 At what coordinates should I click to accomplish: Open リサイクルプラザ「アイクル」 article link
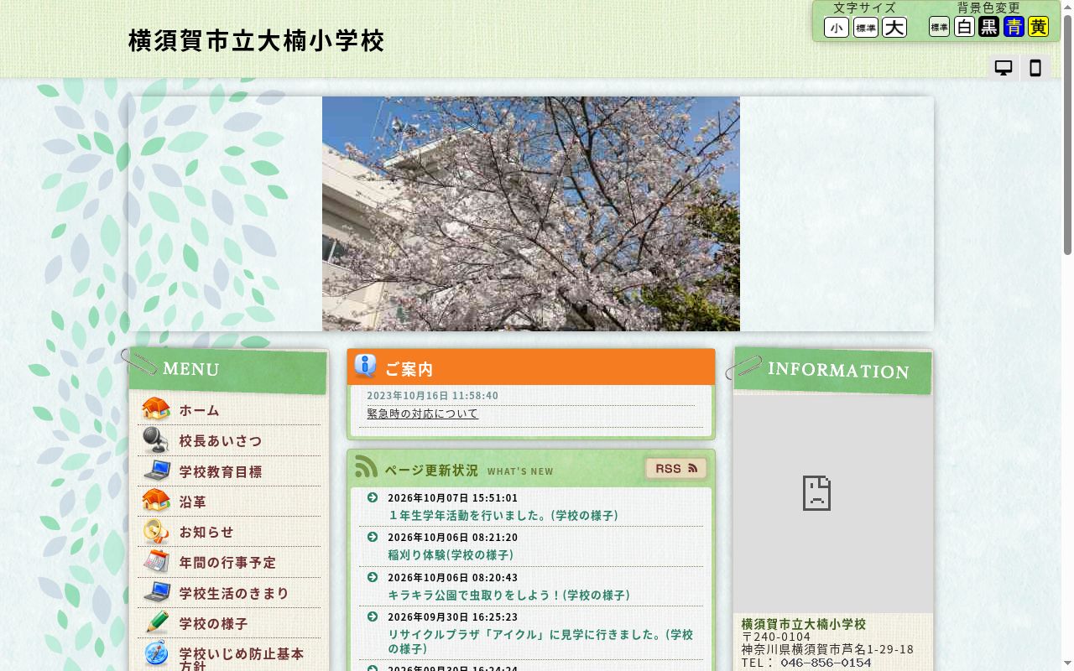[x=540, y=642]
